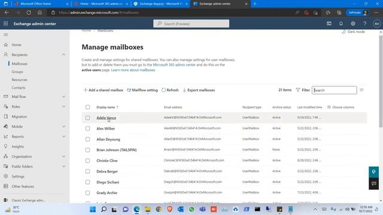Click Choose columns
This screenshot has height=215, width=383.
pos(341,107)
